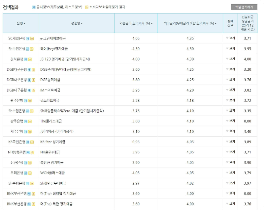
Task: Click the 소 icon beside 우리은행
Action: [30, 173]
